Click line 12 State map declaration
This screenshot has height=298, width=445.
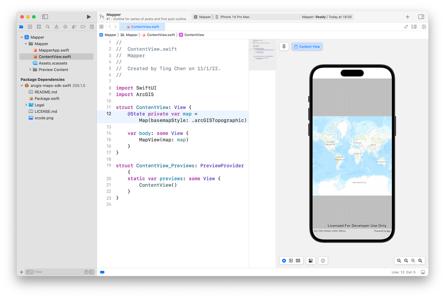pyautogui.click(x=173, y=117)
